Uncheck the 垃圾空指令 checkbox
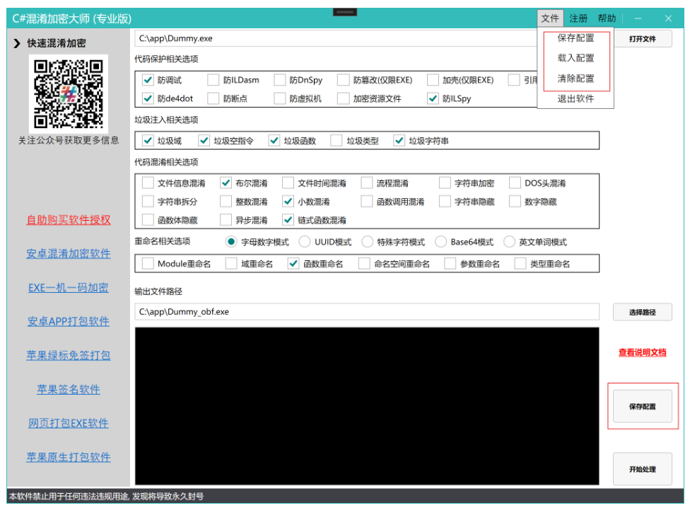 tap(204, 141)
